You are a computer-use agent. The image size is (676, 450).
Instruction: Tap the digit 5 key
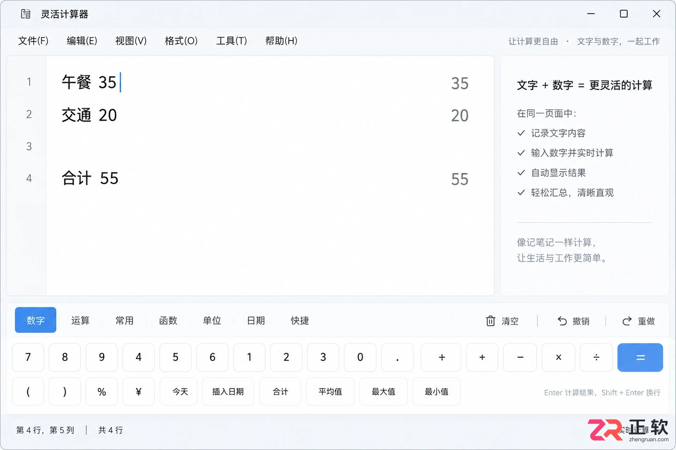176,357
